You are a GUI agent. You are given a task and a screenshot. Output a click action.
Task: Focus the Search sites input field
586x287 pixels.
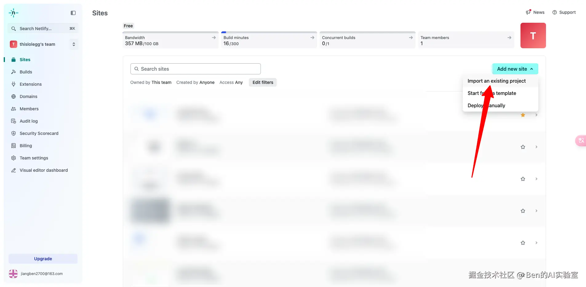(196, 69)
